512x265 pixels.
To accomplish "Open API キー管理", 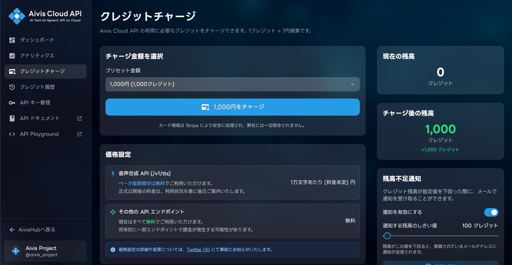I will pos(45,103).
